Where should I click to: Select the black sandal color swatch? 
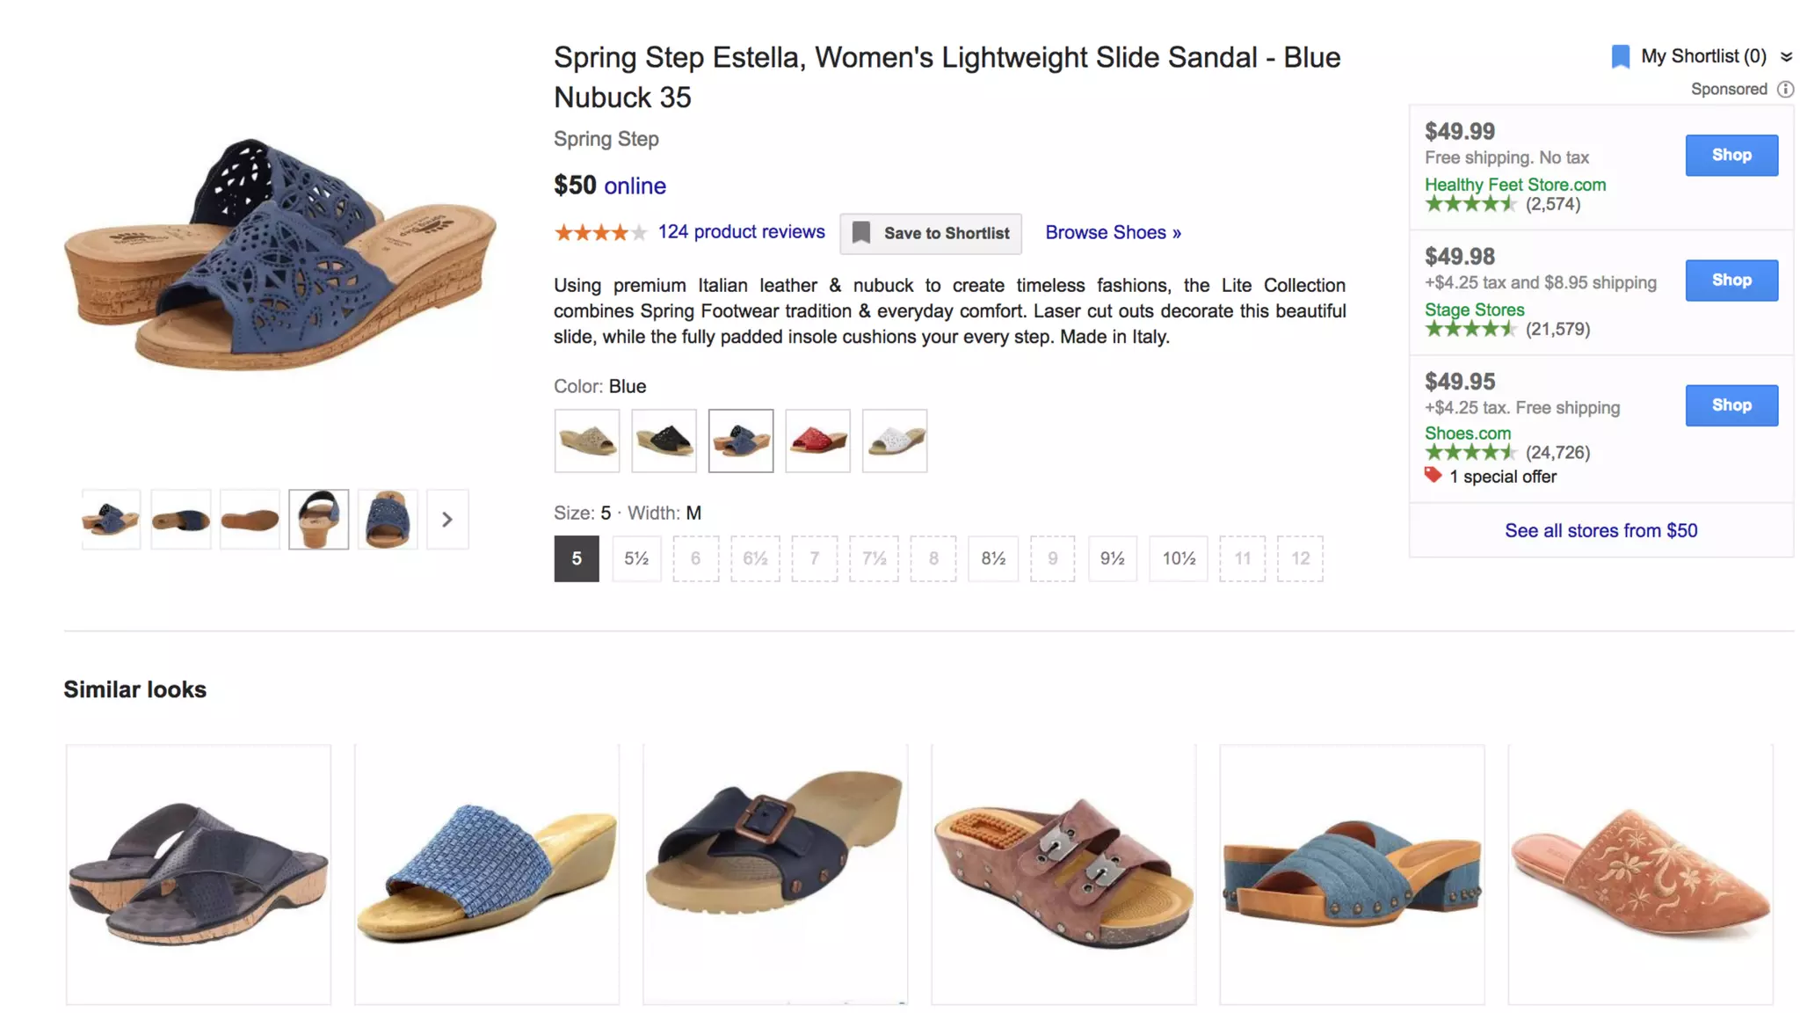pyautogui.click(x=664, y=441)
